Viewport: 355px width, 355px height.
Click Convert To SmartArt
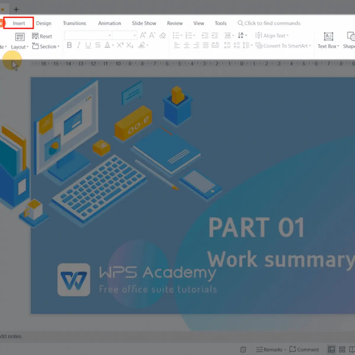[283, 46]
